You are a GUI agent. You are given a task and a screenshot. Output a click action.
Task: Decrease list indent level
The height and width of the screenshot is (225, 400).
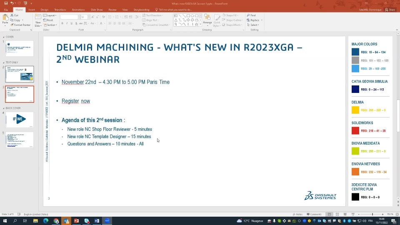pos(126,17)
